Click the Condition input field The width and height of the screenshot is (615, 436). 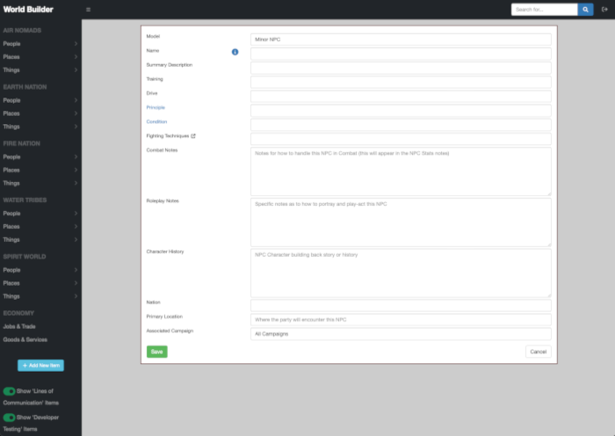(x=401, y=125)
